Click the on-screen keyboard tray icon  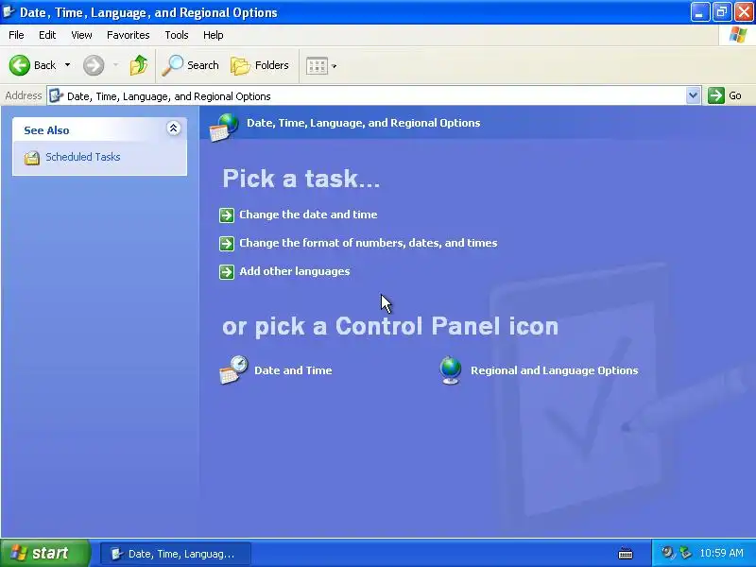pyautogui.click(x=626, y=554)
